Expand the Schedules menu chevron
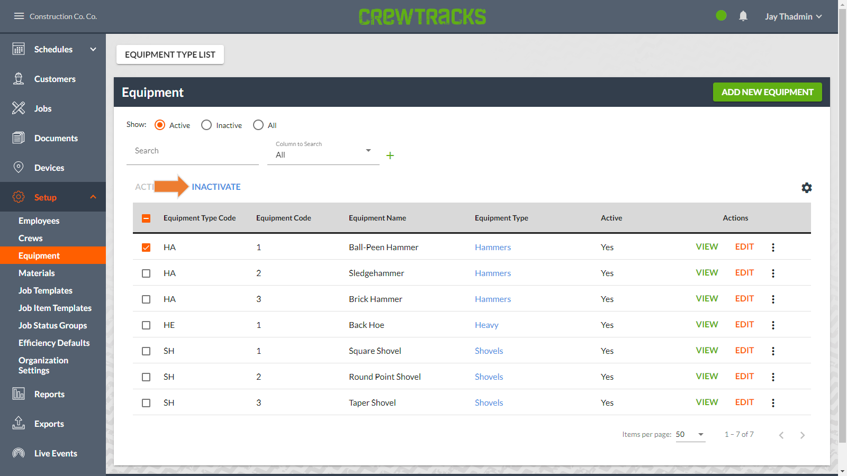847x476 pixels. [93, 49]
